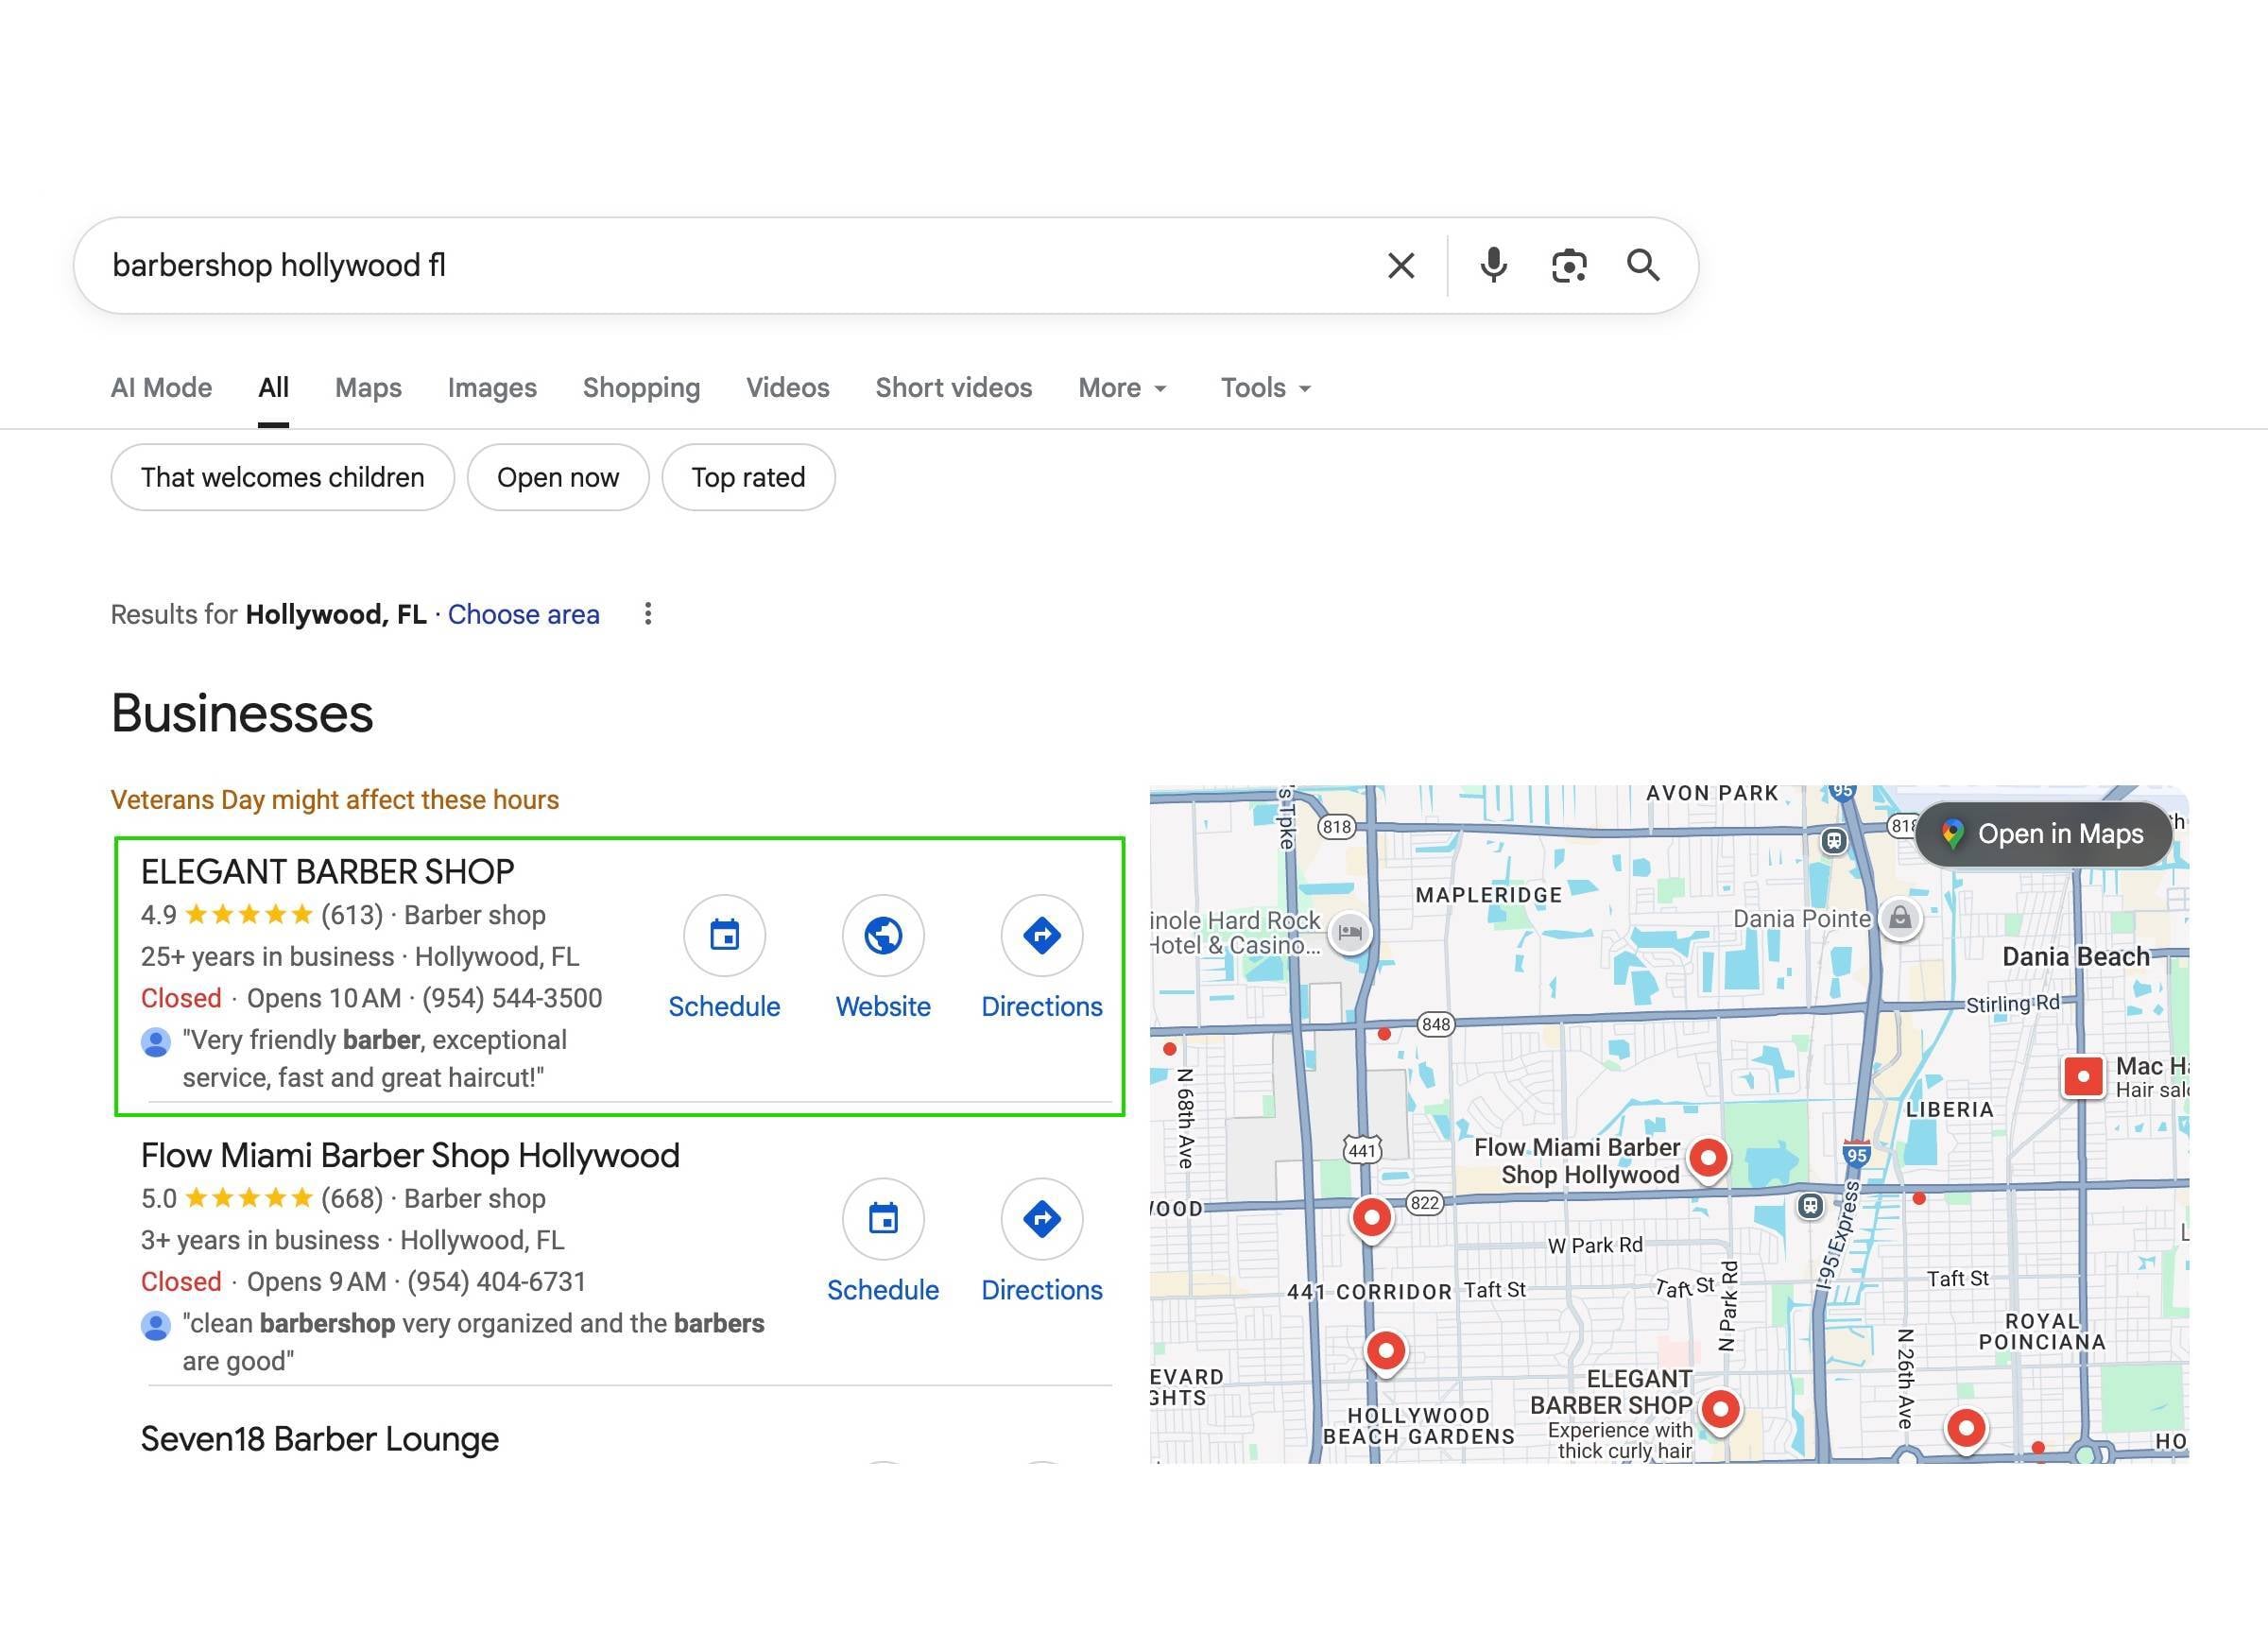
Task: Click the 'Very friendly barber' review snippet
Action: pos(374,1059)
